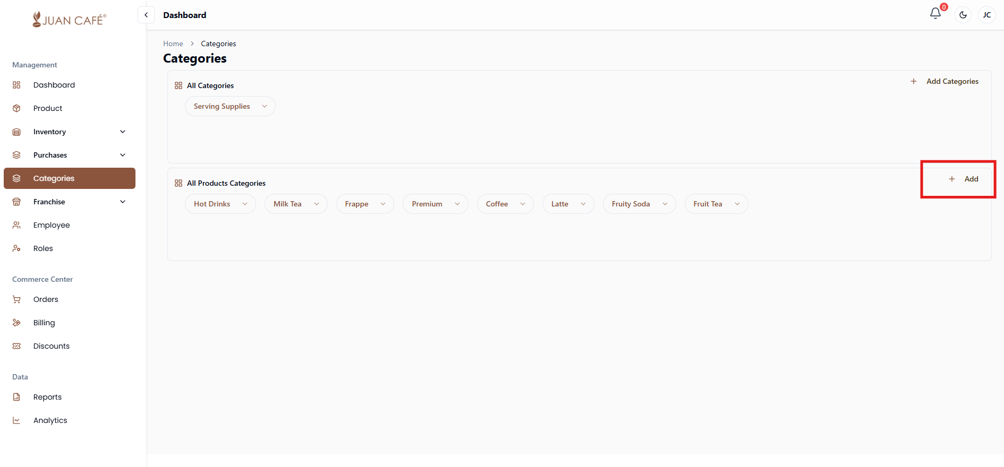
Task: Click the Billing icon in the sidebar
Action: click(16, 323)
